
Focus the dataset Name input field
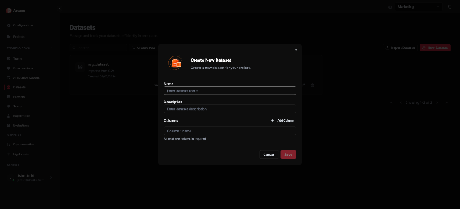(x=230, y=90)
